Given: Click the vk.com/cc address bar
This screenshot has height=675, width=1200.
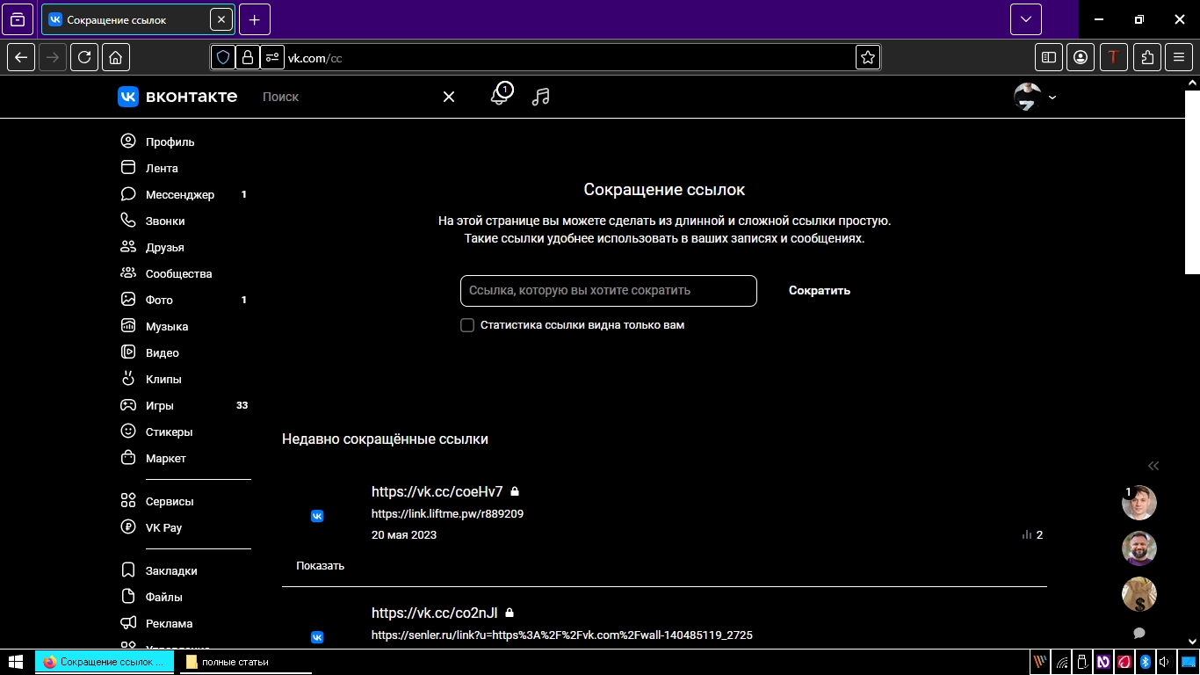Looking at the screenshot, I should tap(545, 57).
